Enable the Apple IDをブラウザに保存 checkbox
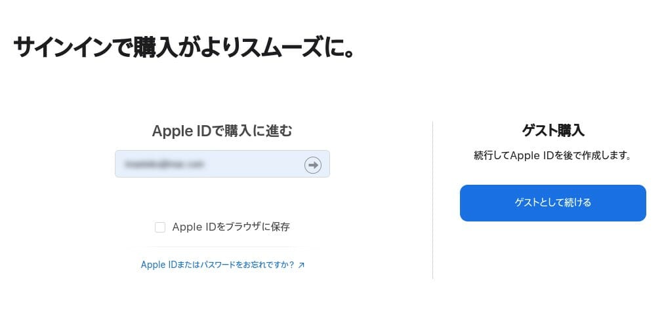Viewport: 664px width, 323px height. [160, 227]
